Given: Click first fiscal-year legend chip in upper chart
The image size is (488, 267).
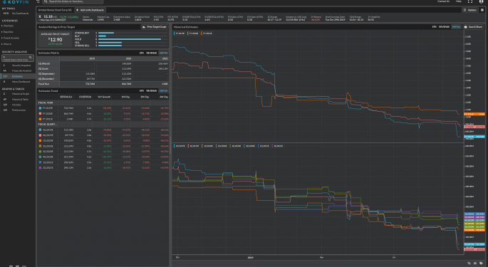Looking at the screenshot, I should click(180, 33).
